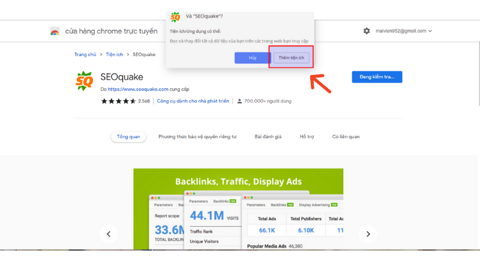Click the star rating icons
This screenshot has width=480, height=270.
[118, 101]
